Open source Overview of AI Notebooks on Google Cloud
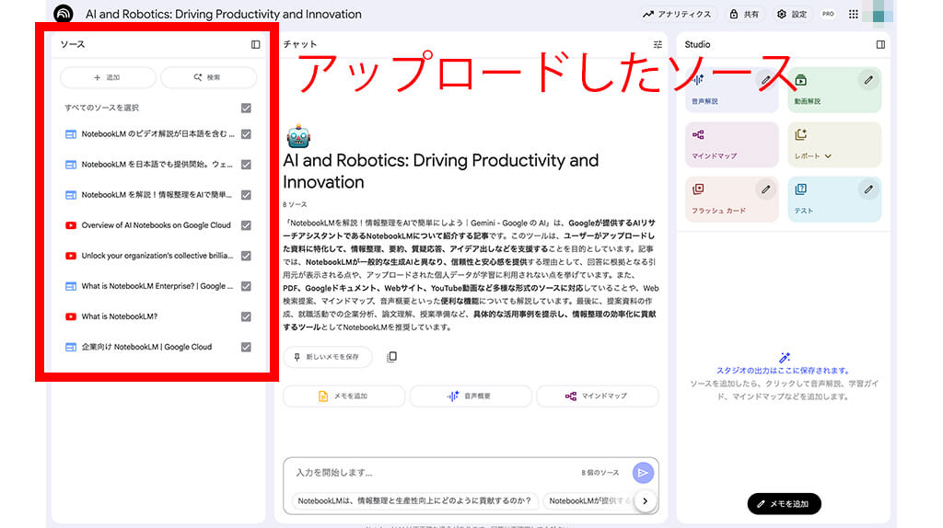 pos(156,225)
